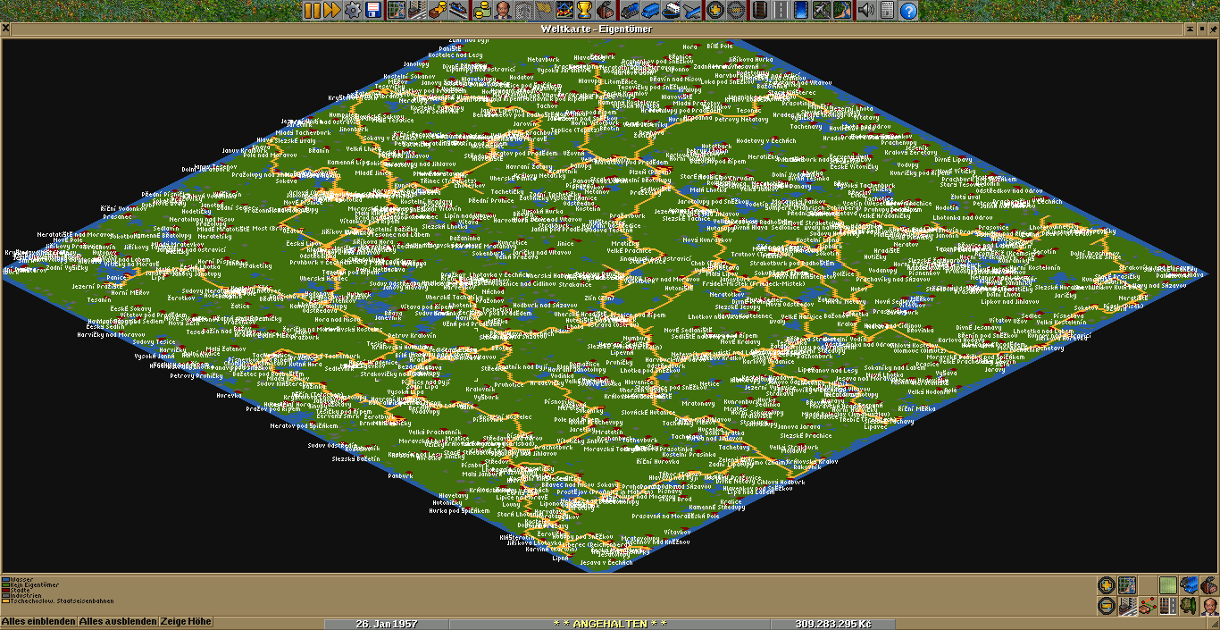Open the finances coins icon
The image size is (1220, 630).
click(482, 11)
